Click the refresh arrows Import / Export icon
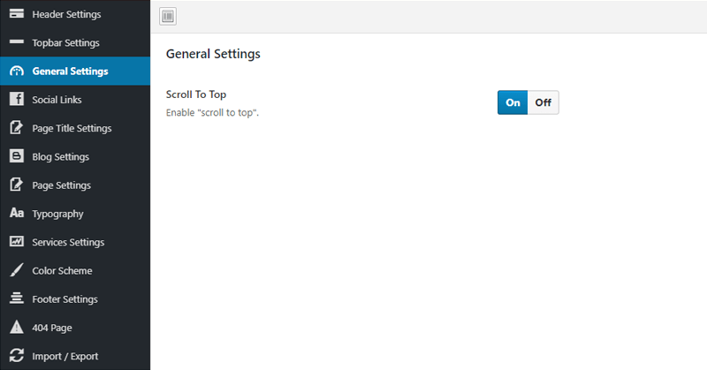 click(16, 356)
